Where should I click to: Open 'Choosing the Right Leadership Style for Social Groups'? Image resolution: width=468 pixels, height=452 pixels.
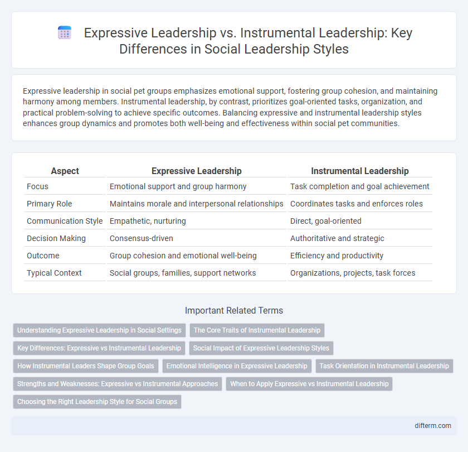click(x=97, y=402)
